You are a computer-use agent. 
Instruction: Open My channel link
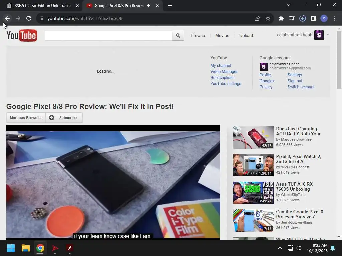pyautogui.click(x=221, y=66)
